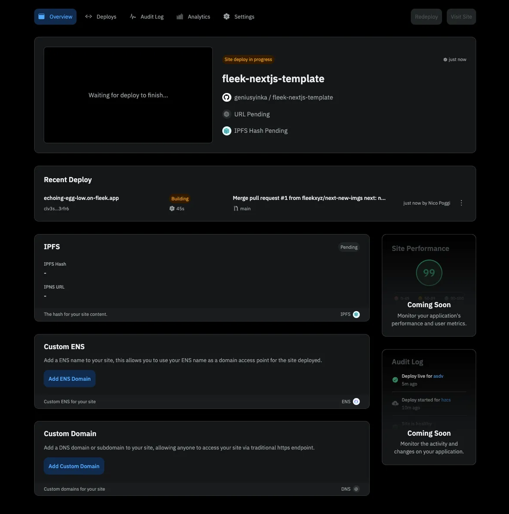Click the gear icon next to 45s build time
509x514 pixels.
[172, 209]
